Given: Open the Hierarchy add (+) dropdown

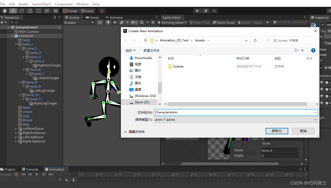Looking at the screenshot, I should (3, 22).
